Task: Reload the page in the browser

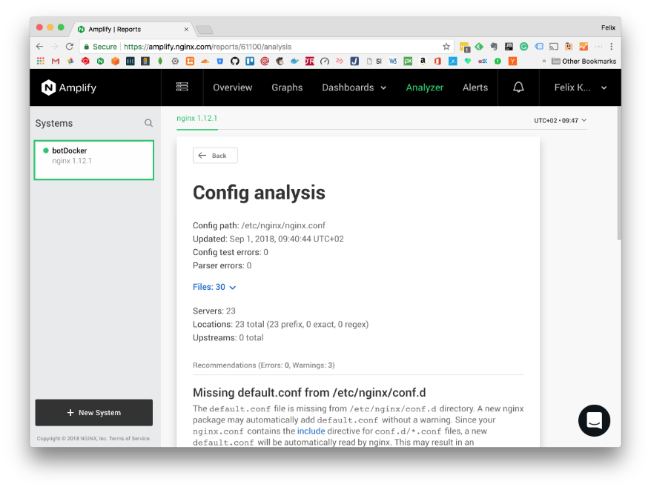Action: click(70, 46)
